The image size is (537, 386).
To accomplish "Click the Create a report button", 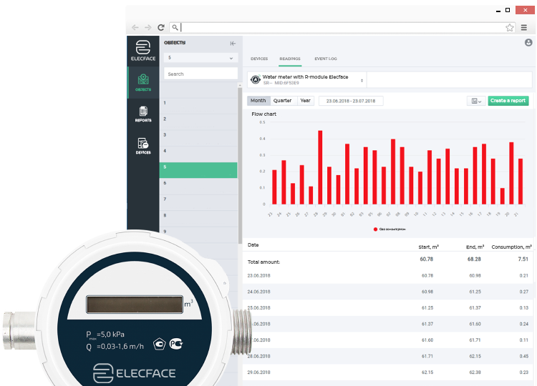I will [x=508, y=101].
